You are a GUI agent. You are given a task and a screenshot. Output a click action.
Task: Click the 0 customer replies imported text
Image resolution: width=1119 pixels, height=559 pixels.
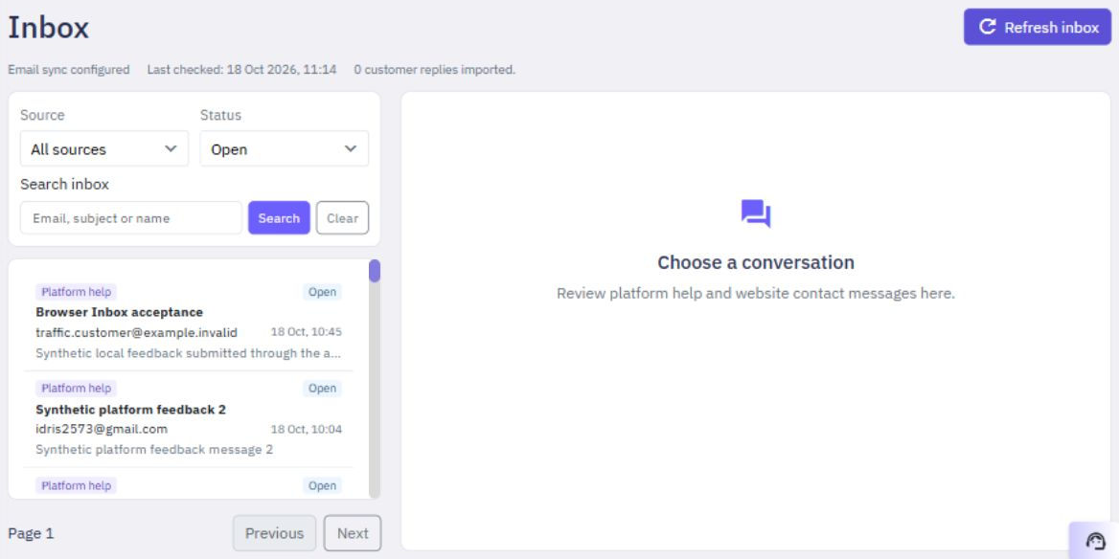(x=435, y=70)
